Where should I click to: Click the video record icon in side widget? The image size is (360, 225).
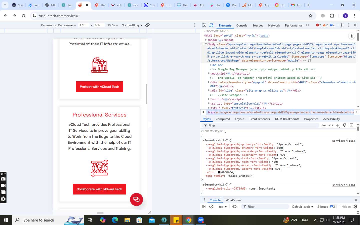tap(3, 185)
